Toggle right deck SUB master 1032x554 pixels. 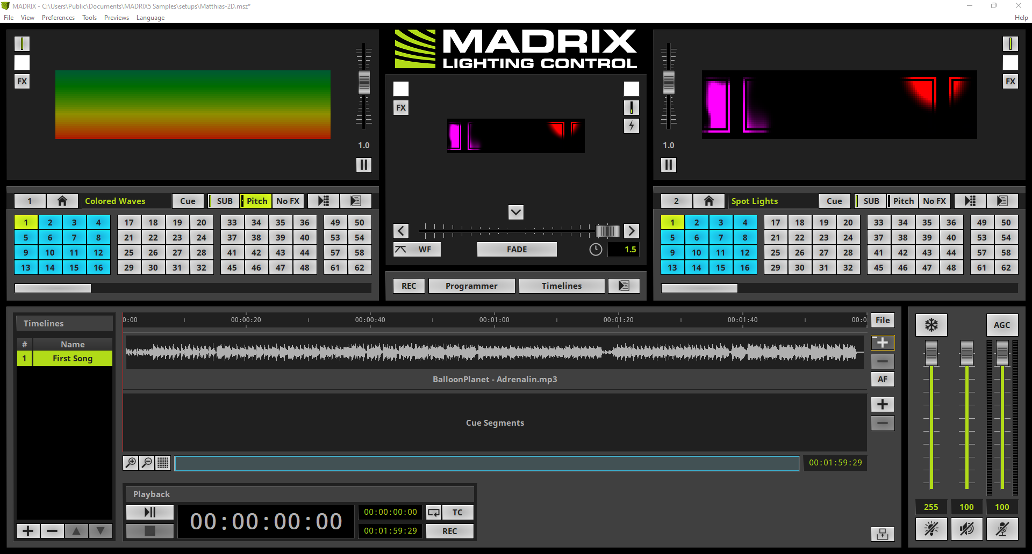click(x=870, y=201)
